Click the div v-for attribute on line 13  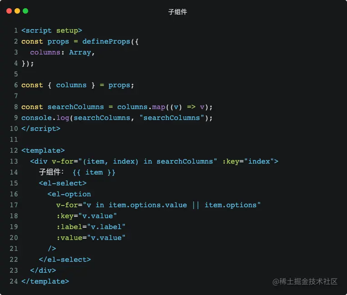pyautogui.click(x=134, y=161)
